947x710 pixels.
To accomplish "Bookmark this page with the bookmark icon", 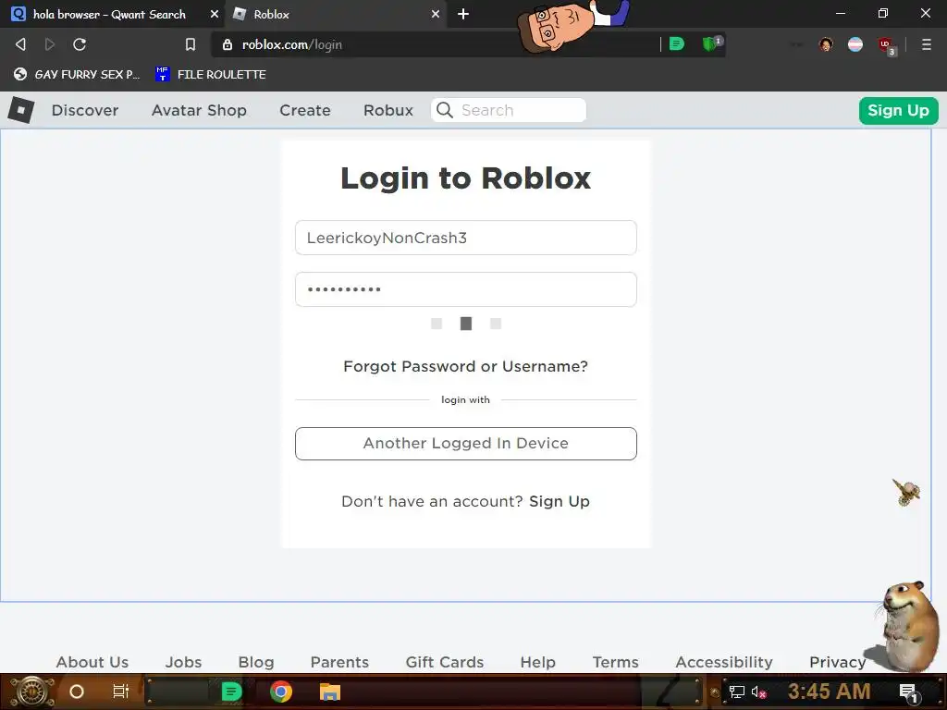I will click(x=191, y=44).
